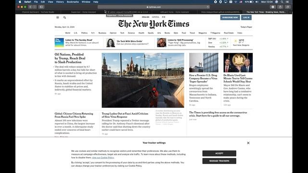Open the Trump Lashes Out at Fauci headline

point(125,115)
